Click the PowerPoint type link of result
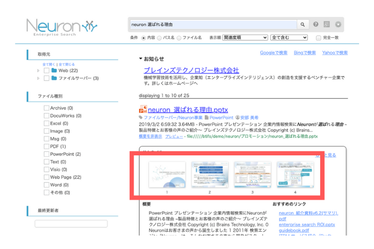This screenshot has height=249, width=374. [221, 118]
